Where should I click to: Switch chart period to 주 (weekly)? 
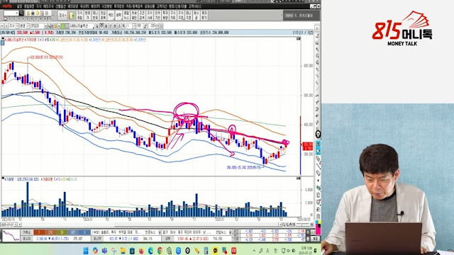click(x=101, y=26)
